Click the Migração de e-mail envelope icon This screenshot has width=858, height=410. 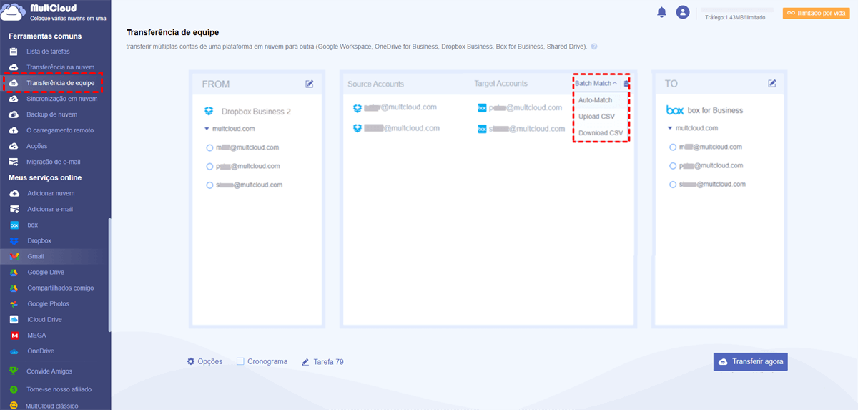click(x=14, y=162)
